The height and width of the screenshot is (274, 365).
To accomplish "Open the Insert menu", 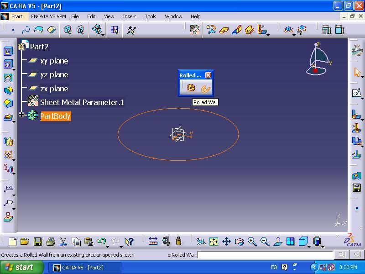I will pyautogui.click(x=129, y=16).
